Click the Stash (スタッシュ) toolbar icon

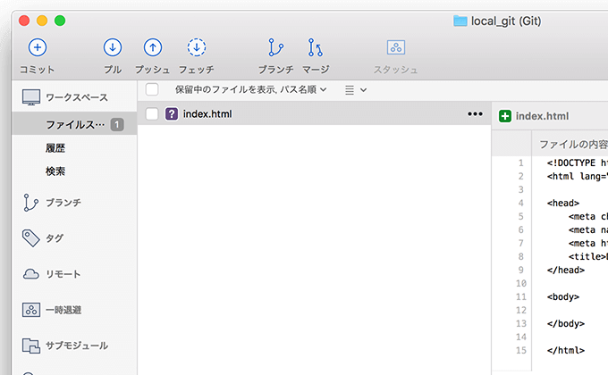[x=395, y=48]
